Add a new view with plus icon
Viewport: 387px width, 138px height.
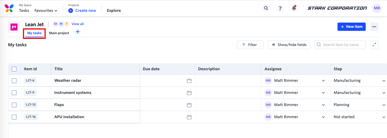(78, 32)
